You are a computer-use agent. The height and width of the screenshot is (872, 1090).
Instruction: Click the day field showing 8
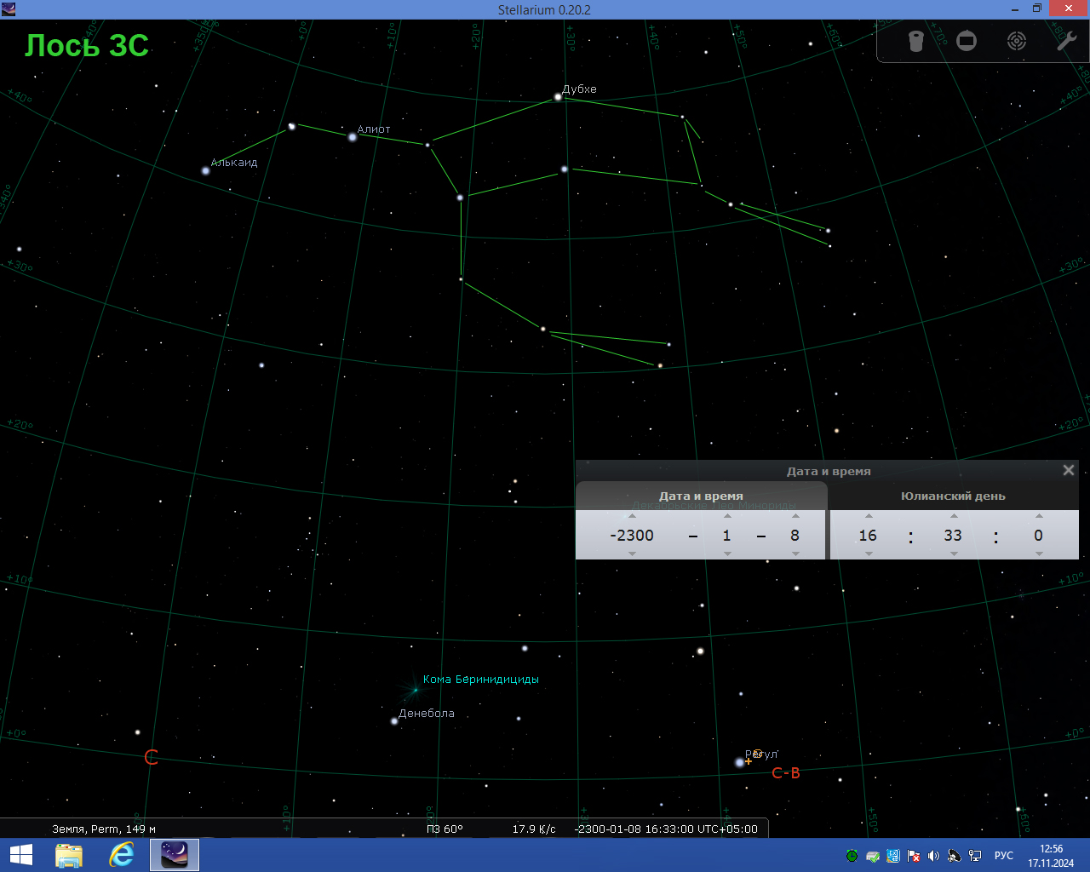(795, 535)
